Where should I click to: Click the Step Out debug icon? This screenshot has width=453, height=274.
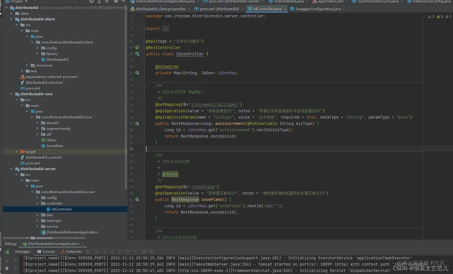pyautogui.click(x=120, y=252)
